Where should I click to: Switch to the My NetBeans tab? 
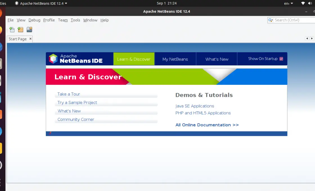tap(175, 59)
